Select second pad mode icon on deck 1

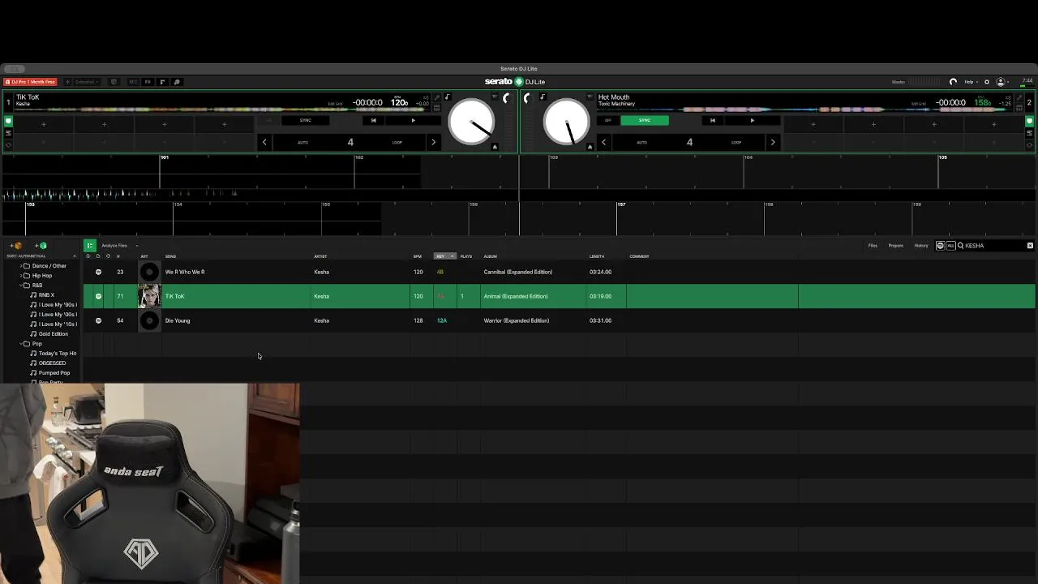tap(8, 133)
